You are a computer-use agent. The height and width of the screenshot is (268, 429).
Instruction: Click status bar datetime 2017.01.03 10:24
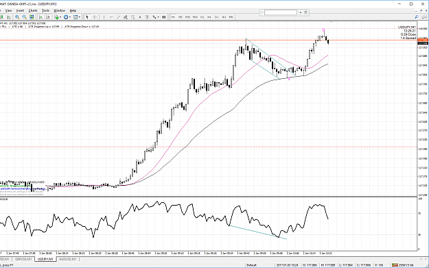[x=288, y=265]
